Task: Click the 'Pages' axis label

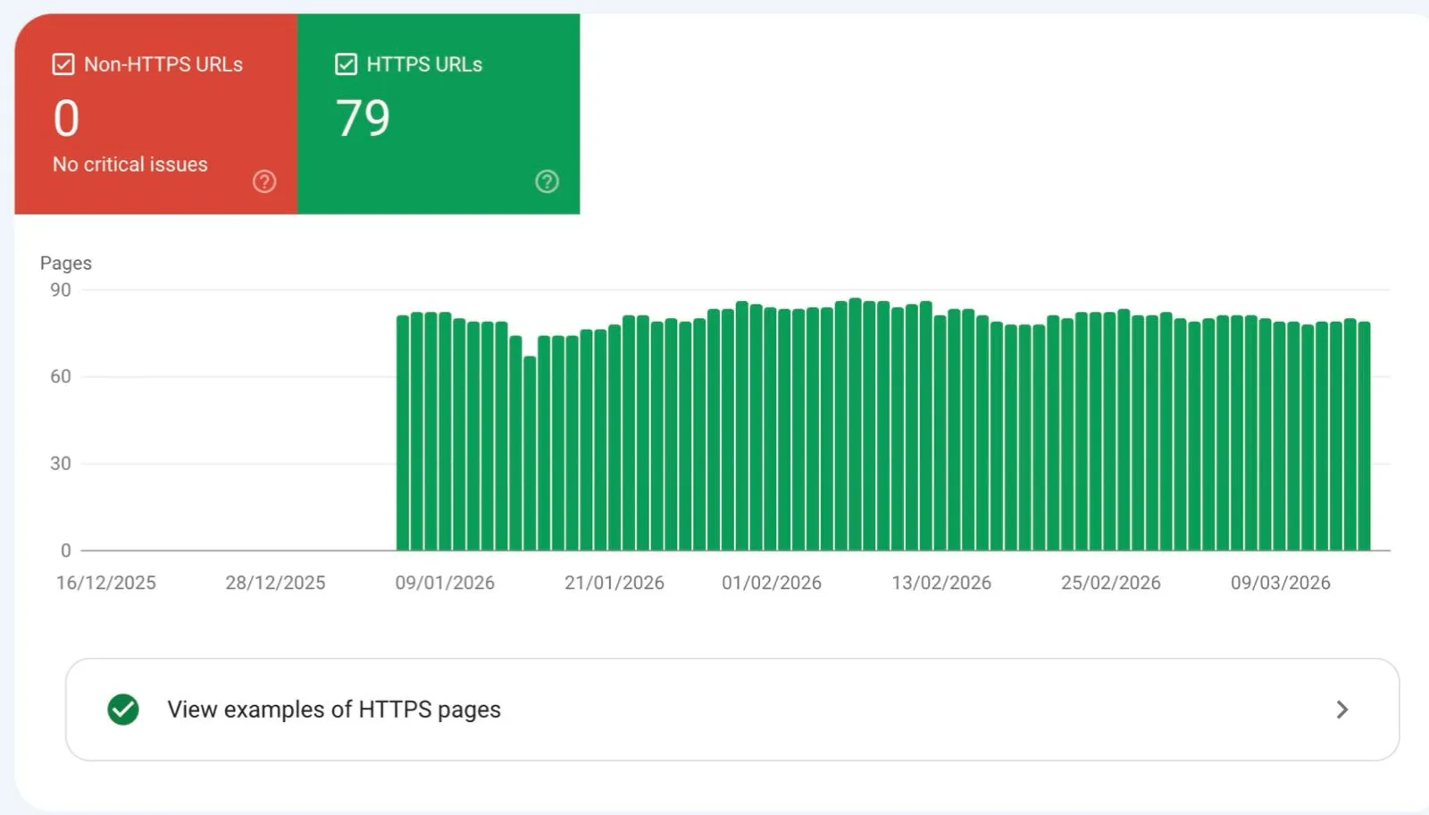Action: (x=66, y=263)
